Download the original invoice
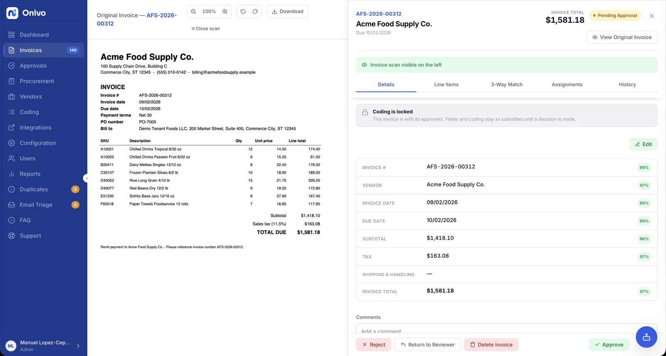This screenshot has height=356, width=666. [288, 12]
